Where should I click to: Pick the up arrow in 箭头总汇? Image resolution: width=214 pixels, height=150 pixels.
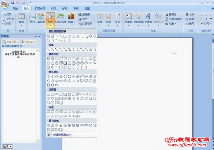tap(57, 76)
